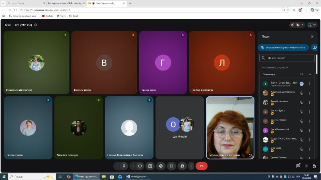
Task: Click mute all participants microphones button
Action: click(283, 48)
